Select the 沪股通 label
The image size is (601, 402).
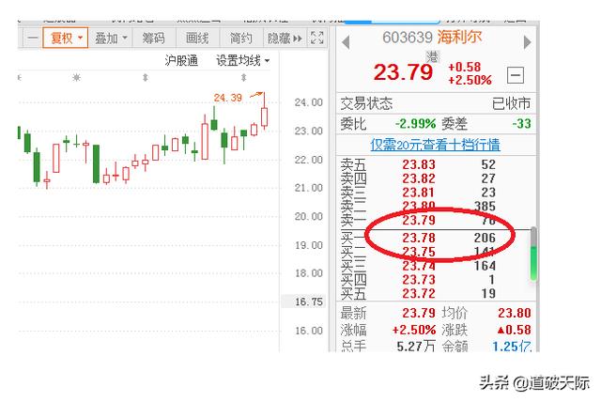(x=181, y=60)
